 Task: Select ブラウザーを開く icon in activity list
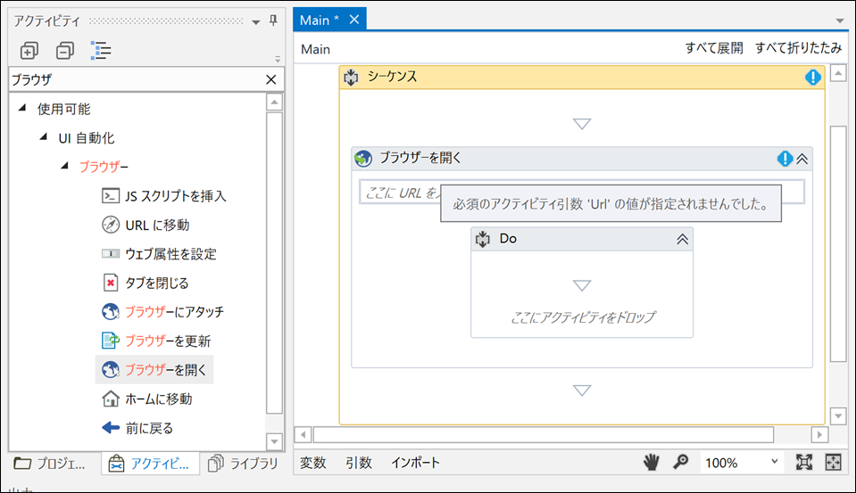coord(111,369)
